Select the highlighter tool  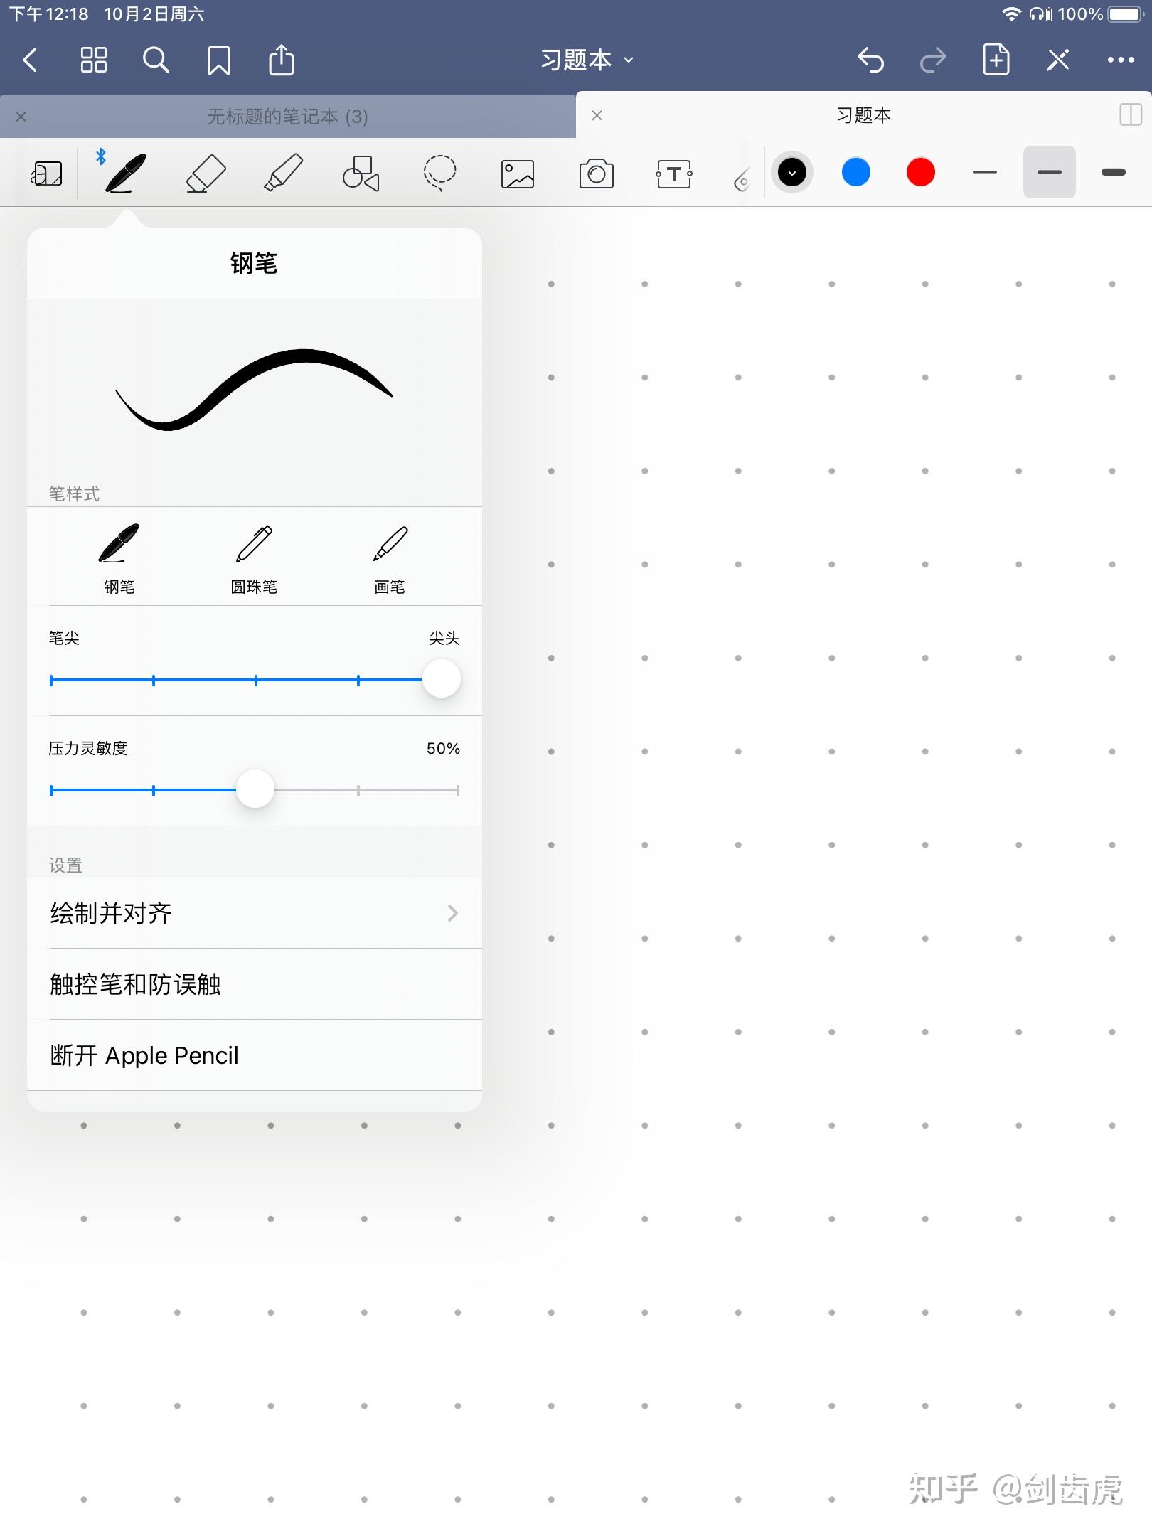283,173
